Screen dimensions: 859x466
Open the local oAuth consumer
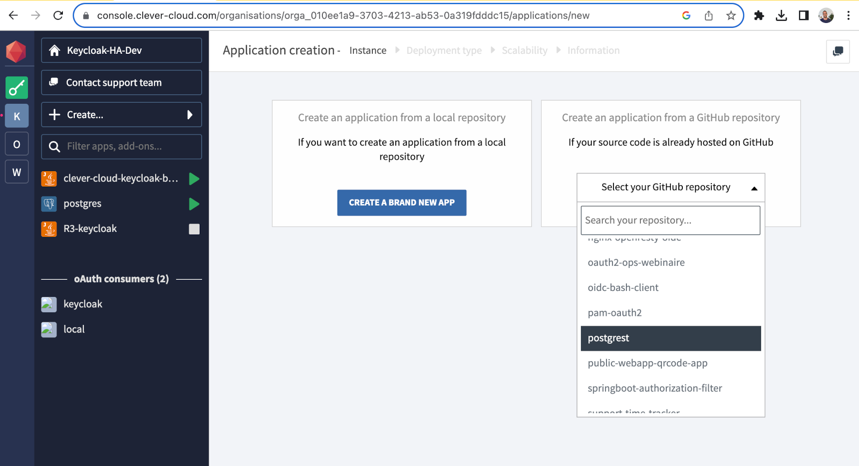pyautogui.click(x=74, y=329)
